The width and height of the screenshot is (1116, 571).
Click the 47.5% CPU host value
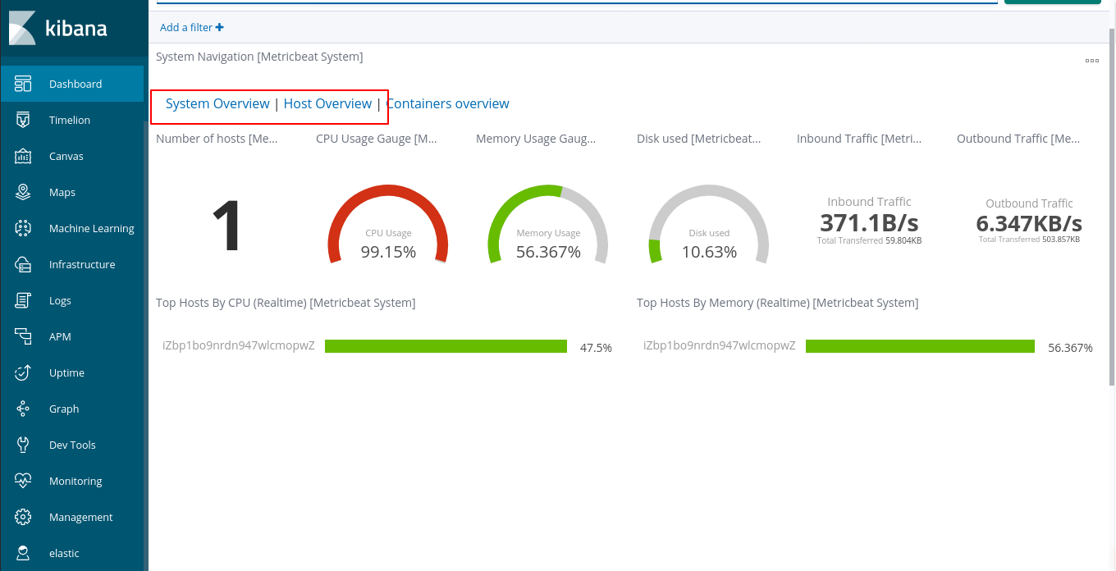click(596, 348)
